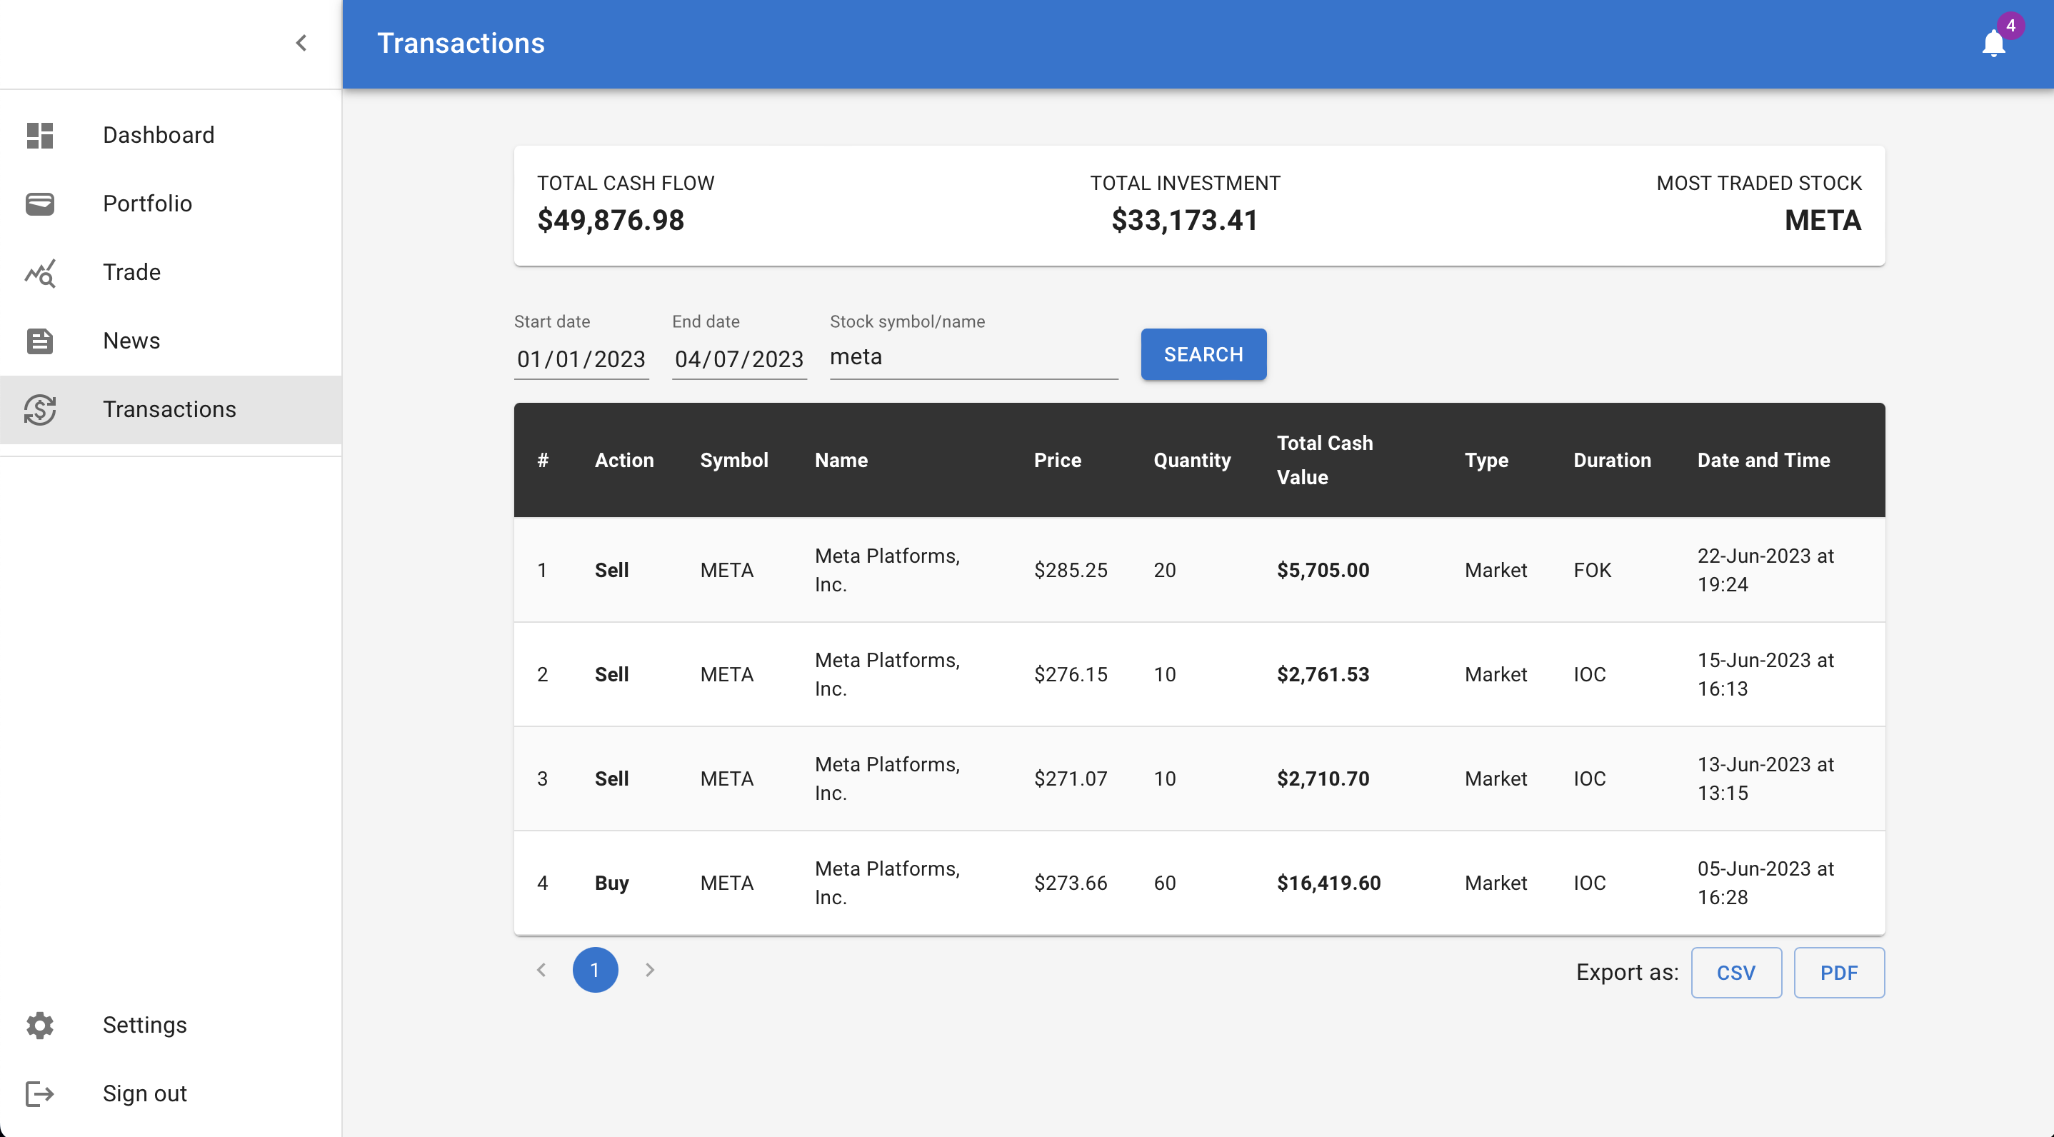Viewport: 2054px width, 1137px height.
Task: Click the Symbol column header
Action: pos(733,460)
